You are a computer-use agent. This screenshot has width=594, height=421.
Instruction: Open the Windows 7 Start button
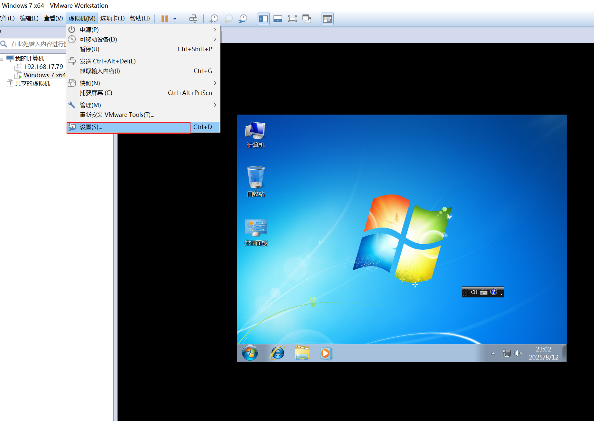click(x=250, y=353)
